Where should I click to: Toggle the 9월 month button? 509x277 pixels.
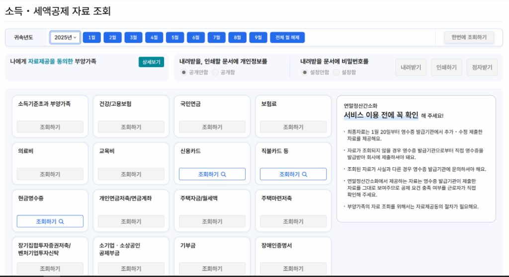pos(258,37)
